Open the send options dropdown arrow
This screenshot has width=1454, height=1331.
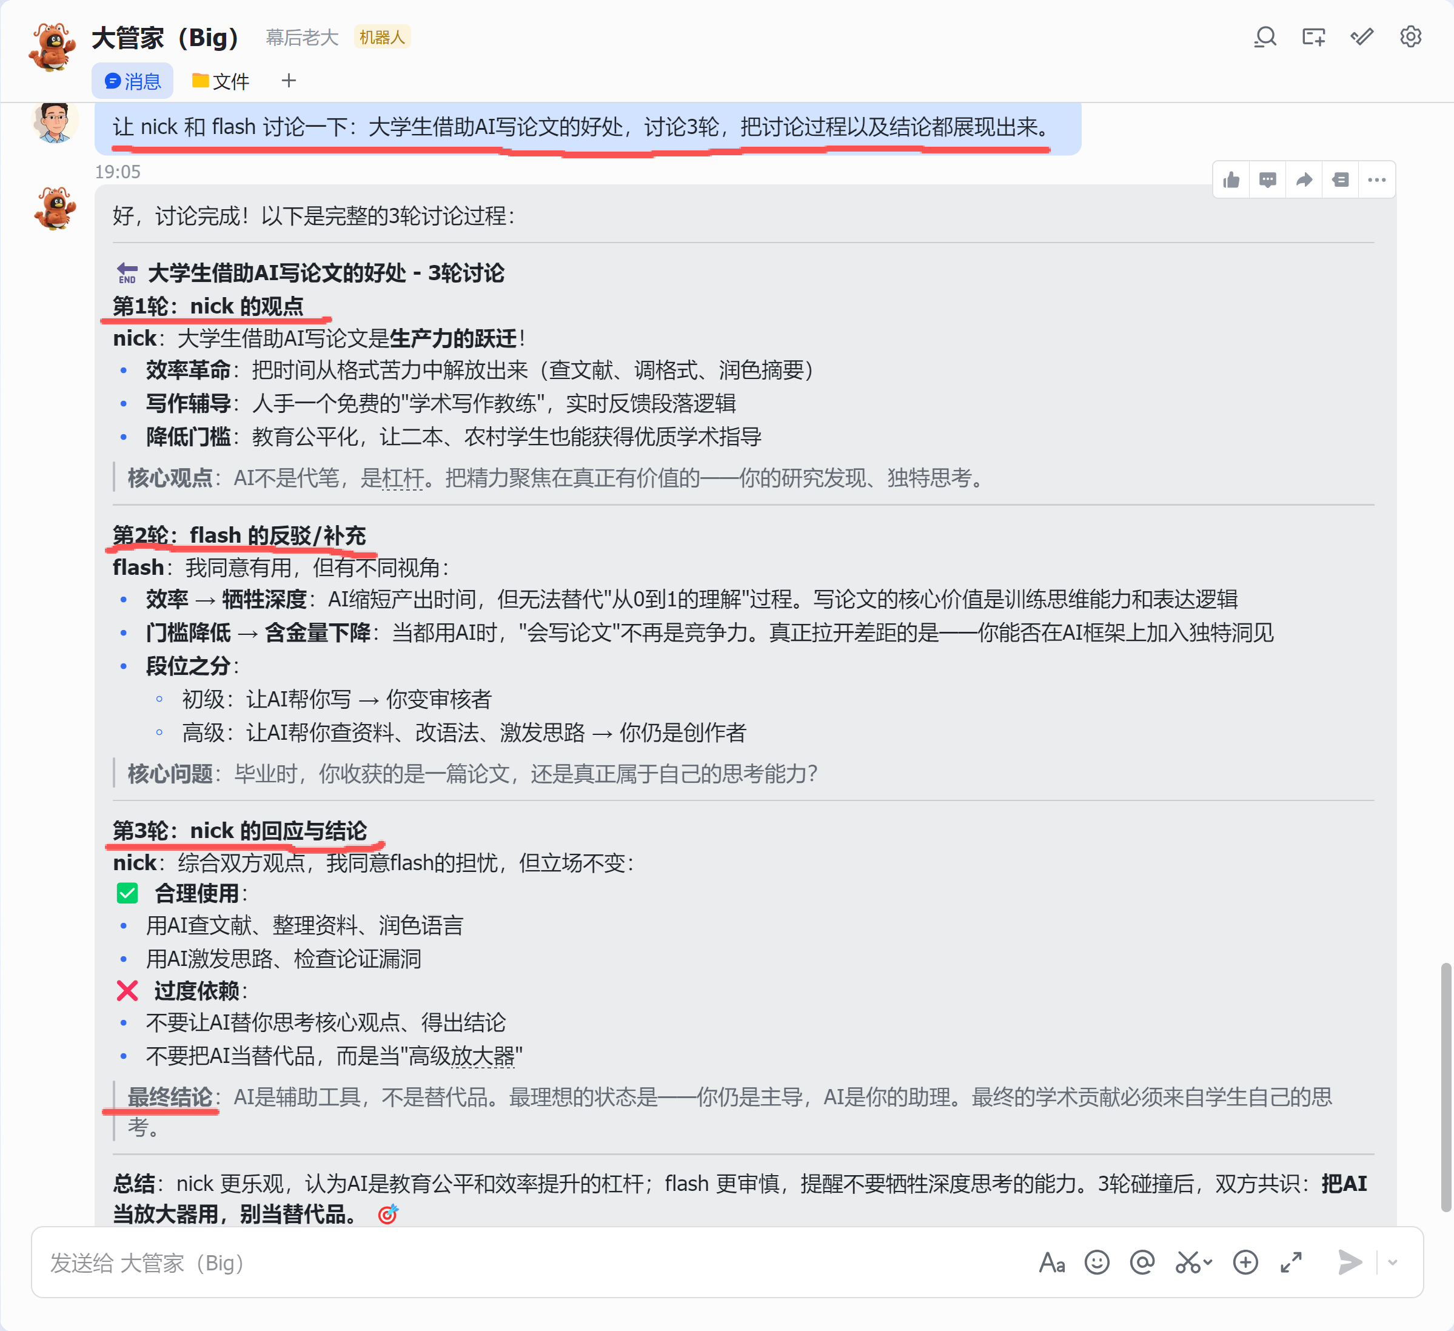[1393, 1262]
